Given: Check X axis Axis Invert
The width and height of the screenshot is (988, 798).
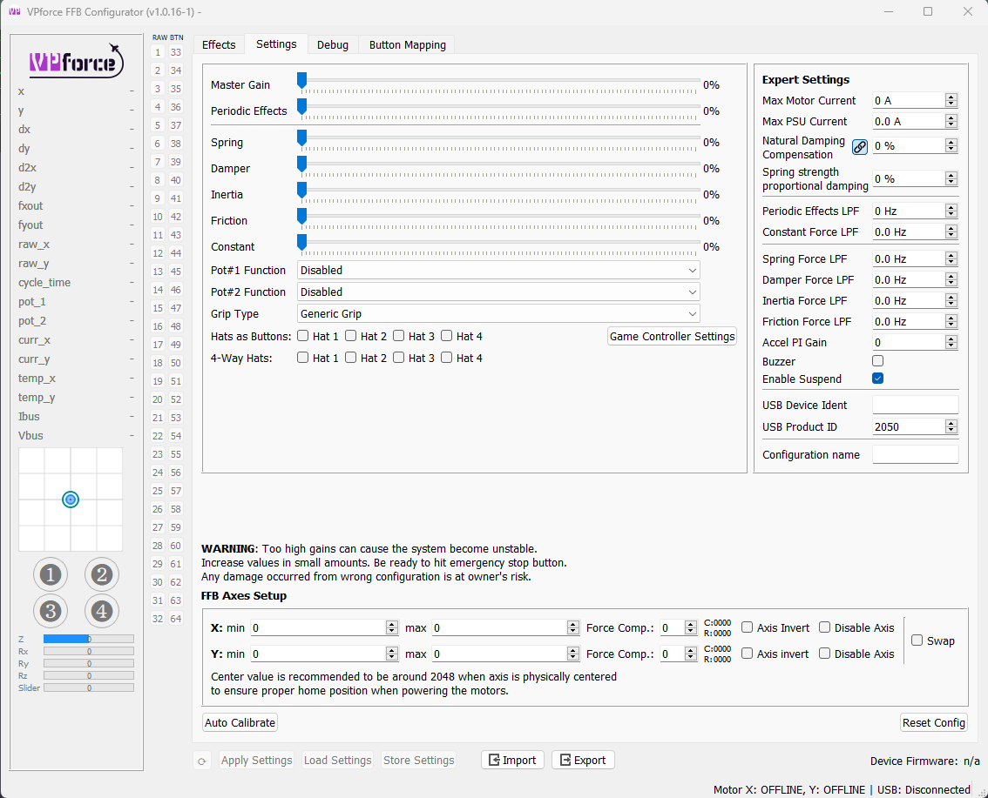Looking at the screenshot, I should point(748,627).
